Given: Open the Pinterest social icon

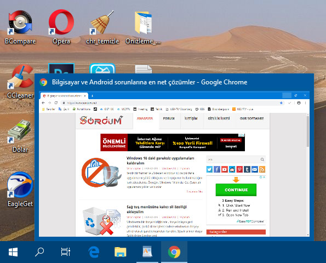Looking at the screenshot, I should coord(239,169).
